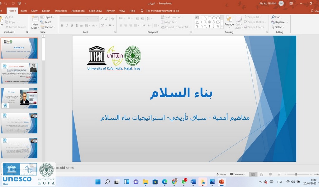The width and height of the screenshot is (319, 187).
Task: Select the rectangle shape in the shapes gallery
Action: (210, 18)
